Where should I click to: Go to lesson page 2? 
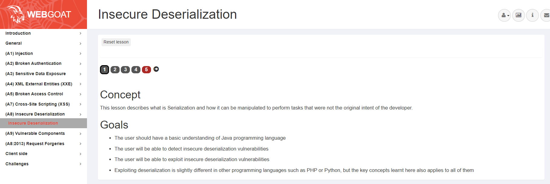[115, 70]
